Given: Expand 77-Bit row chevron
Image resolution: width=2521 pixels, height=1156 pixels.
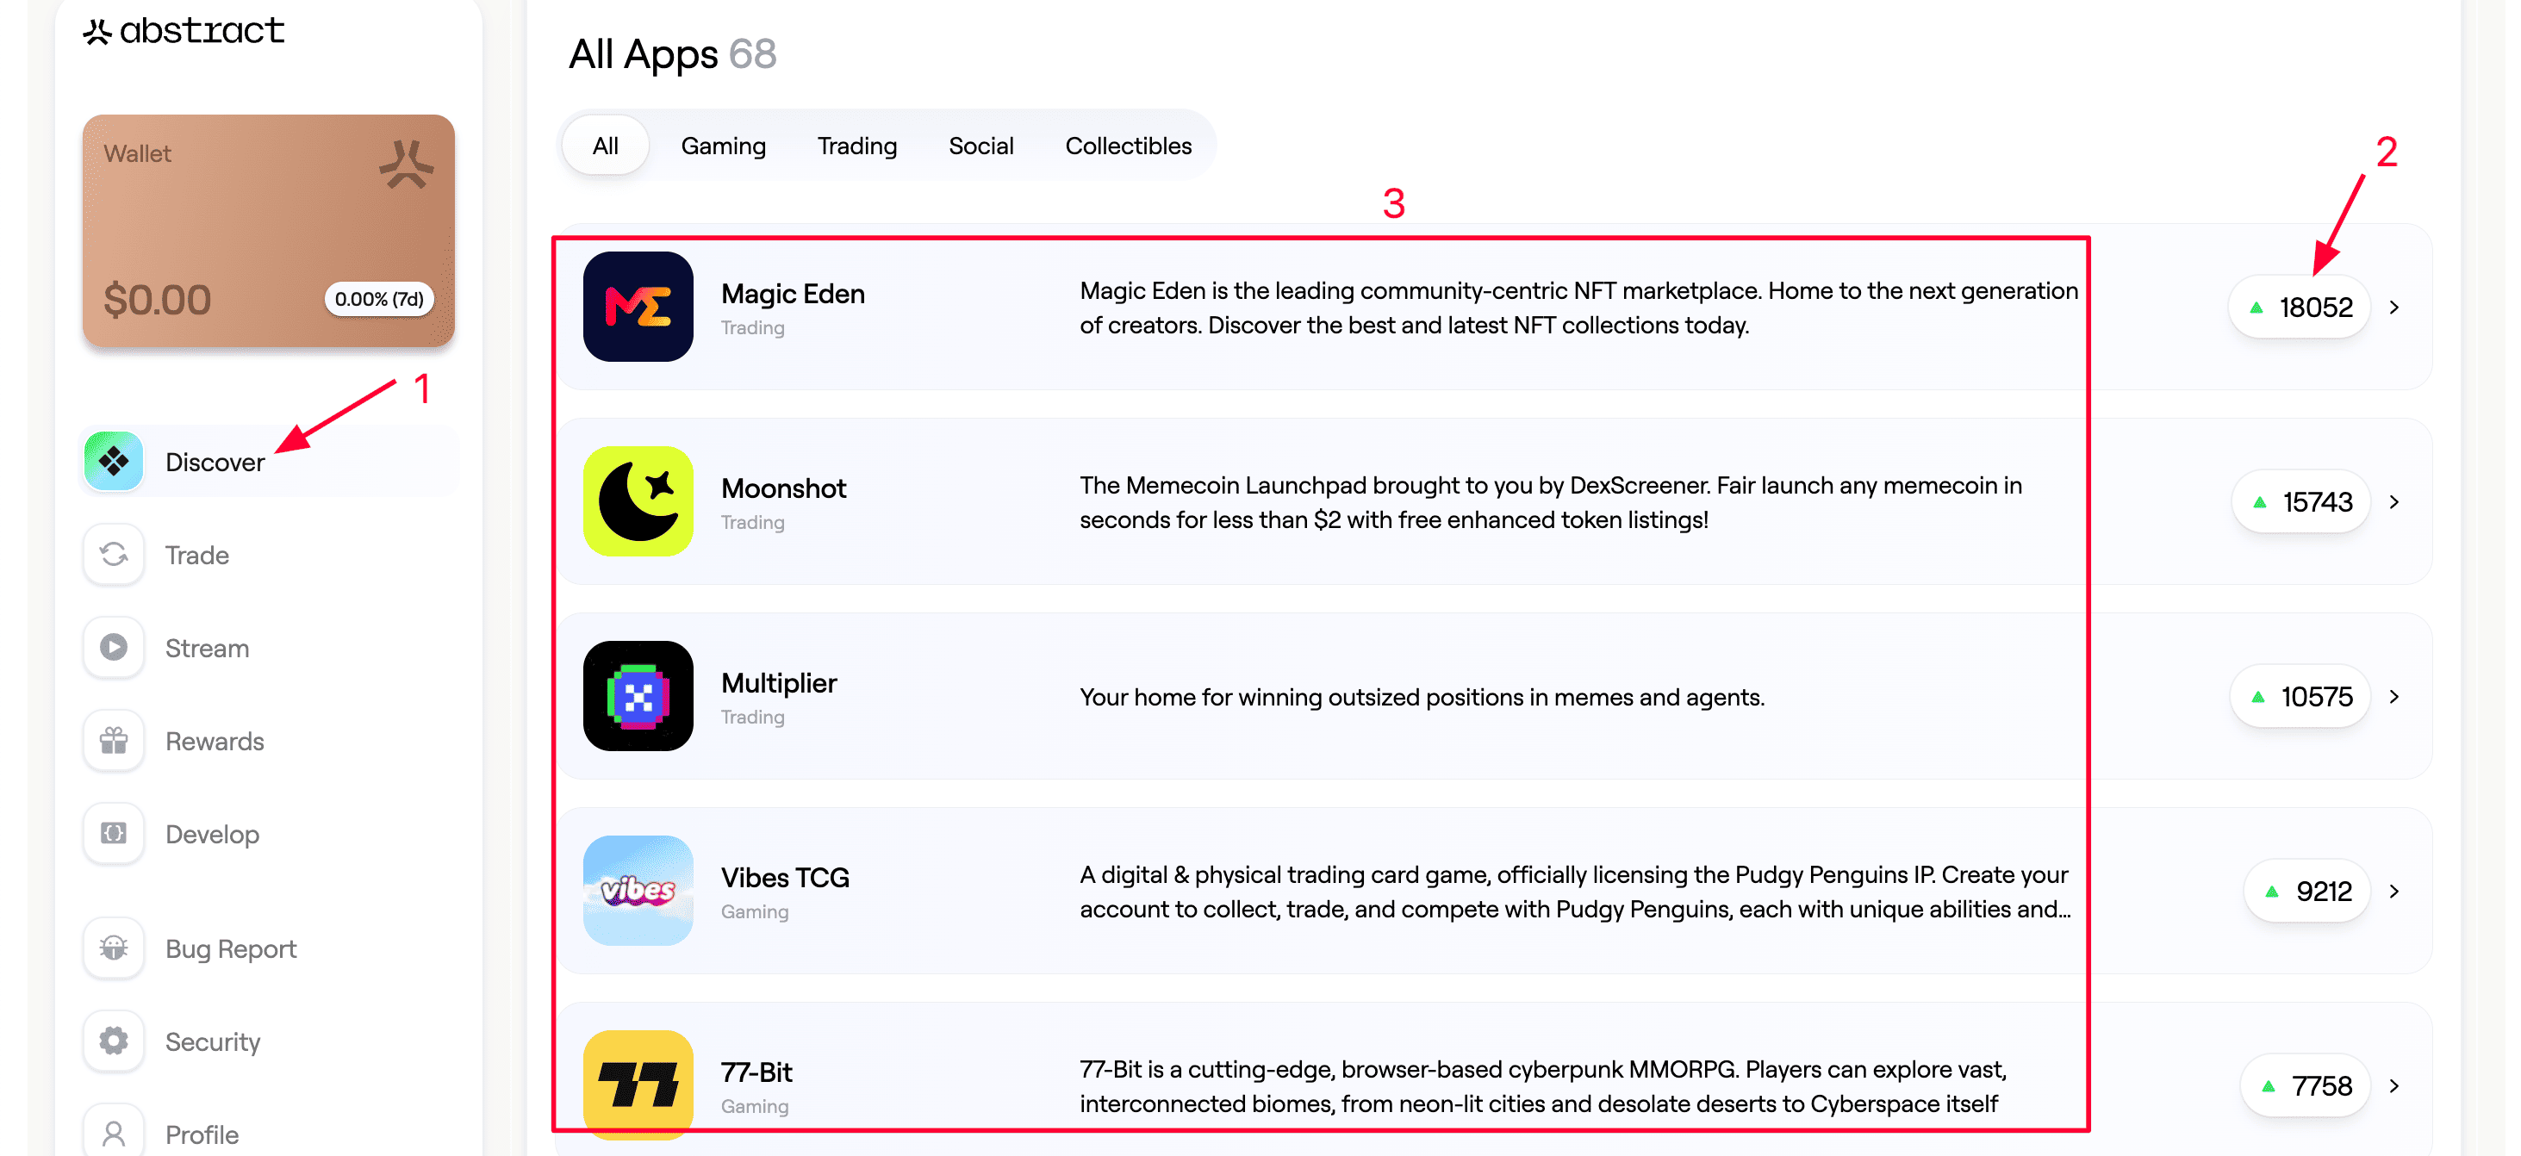Looking at the screenshot, I should tap(2394, 1086).
